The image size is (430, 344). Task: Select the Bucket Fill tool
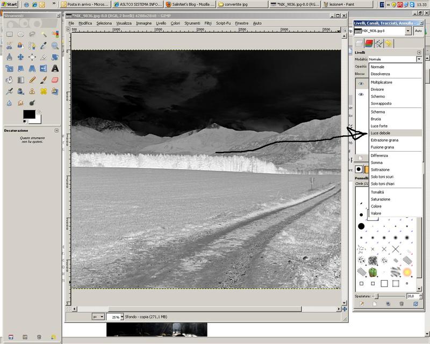click(x=9, y=80)
